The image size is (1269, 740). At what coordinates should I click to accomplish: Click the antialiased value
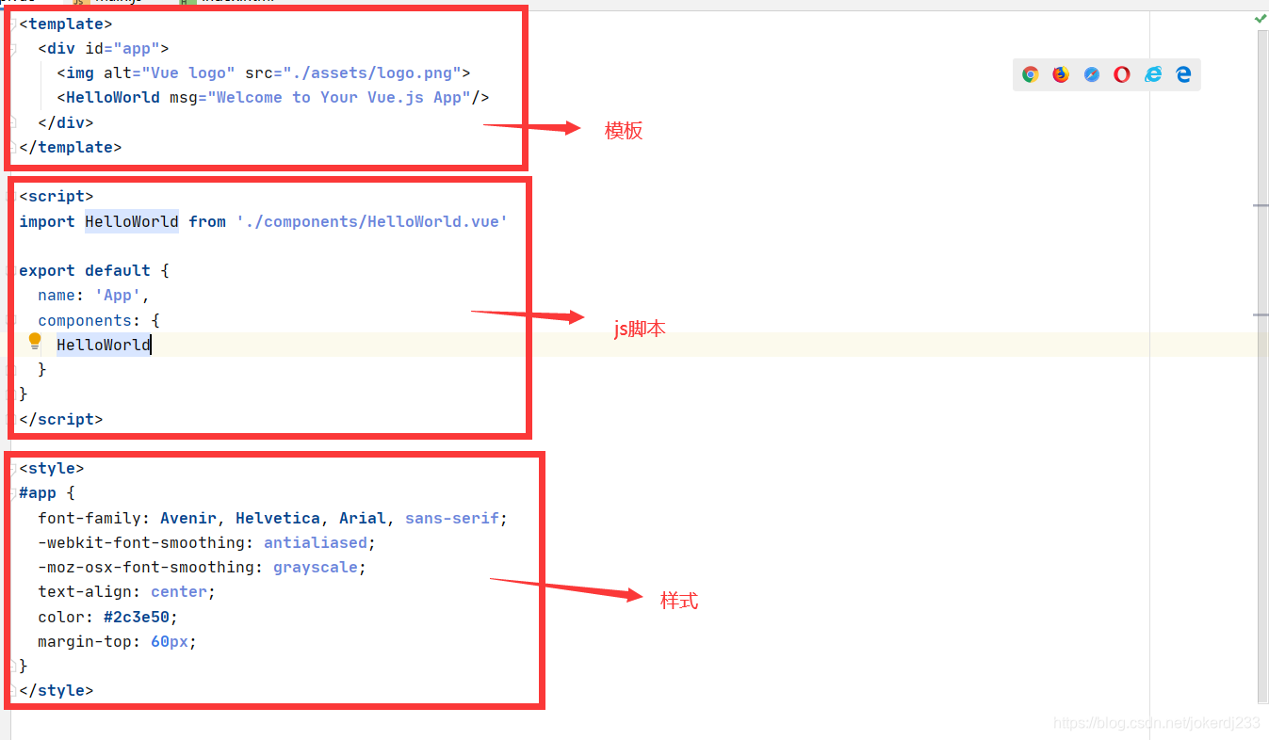point(316,542)
